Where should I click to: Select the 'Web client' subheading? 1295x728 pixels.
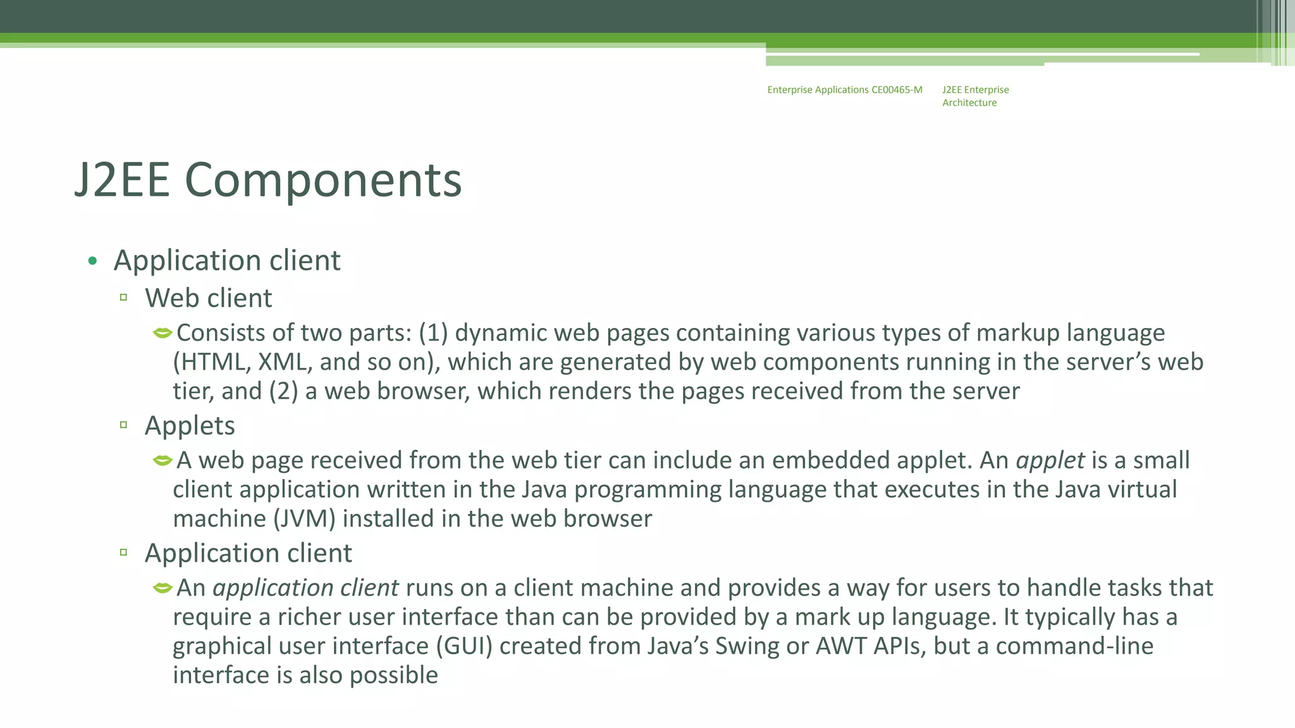click(208, 298)
